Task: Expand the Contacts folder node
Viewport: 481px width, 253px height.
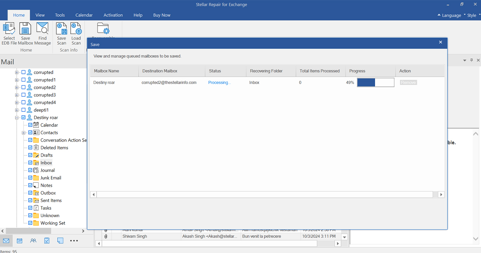Action: [x=24, y=132]
